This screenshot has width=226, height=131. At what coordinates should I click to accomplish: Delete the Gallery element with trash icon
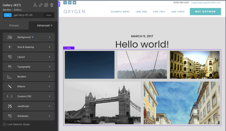[x=52, y=5]
